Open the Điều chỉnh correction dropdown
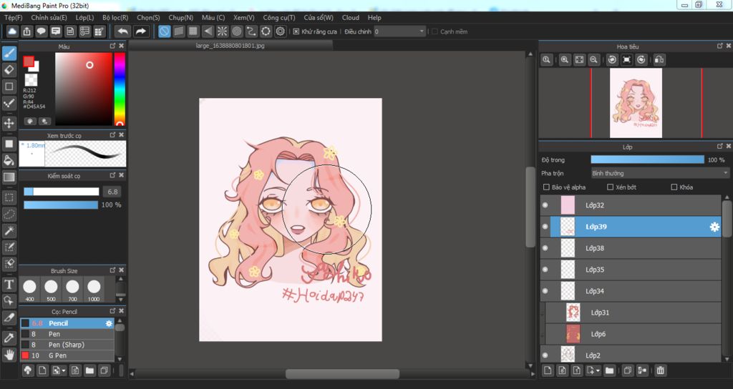Screen dimensions: 733x389 coord(399,31)
